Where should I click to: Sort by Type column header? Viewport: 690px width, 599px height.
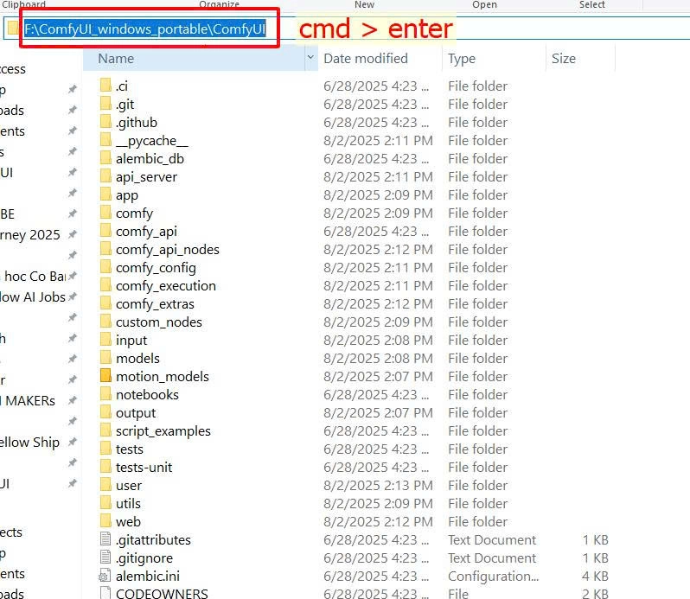462,59
